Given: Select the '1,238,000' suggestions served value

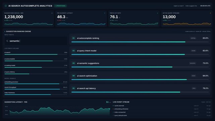Looking at the screenshot, I should 14,17.
